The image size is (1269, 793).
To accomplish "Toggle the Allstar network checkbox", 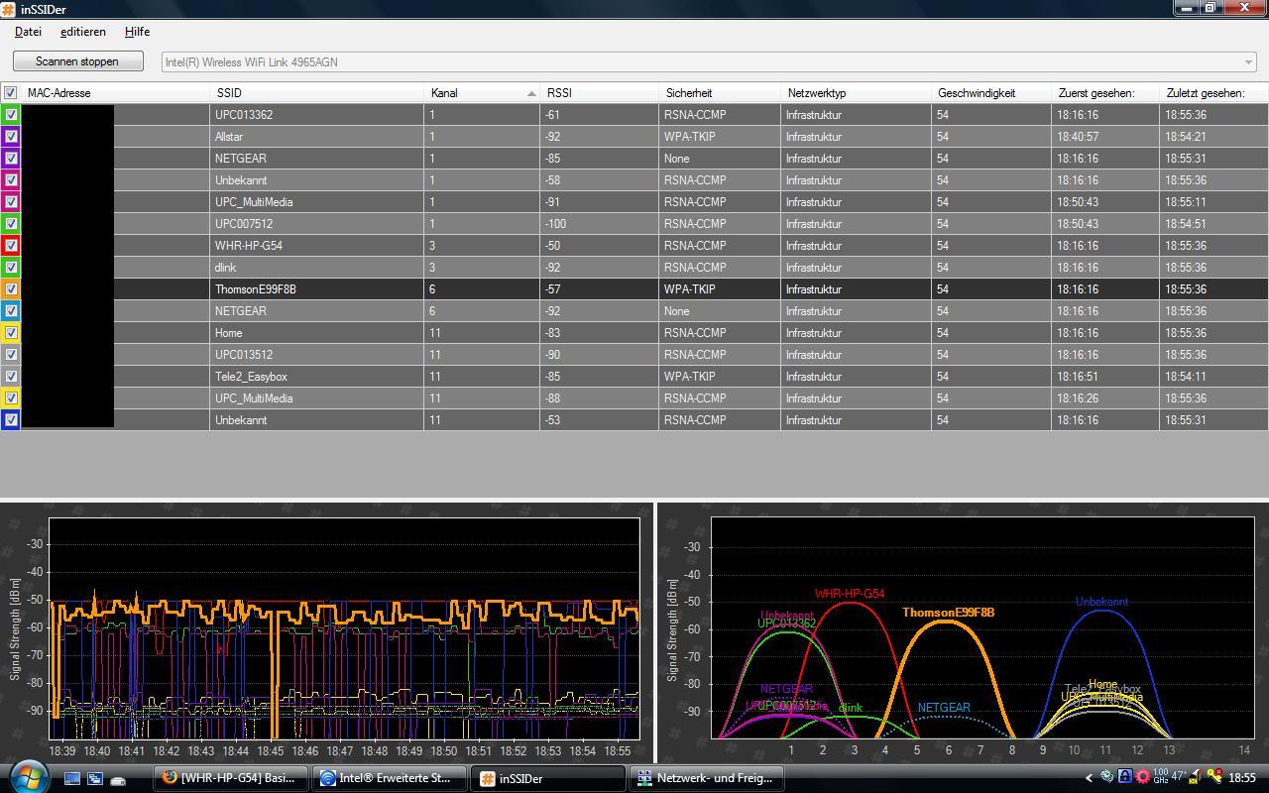I will [11, 136].
